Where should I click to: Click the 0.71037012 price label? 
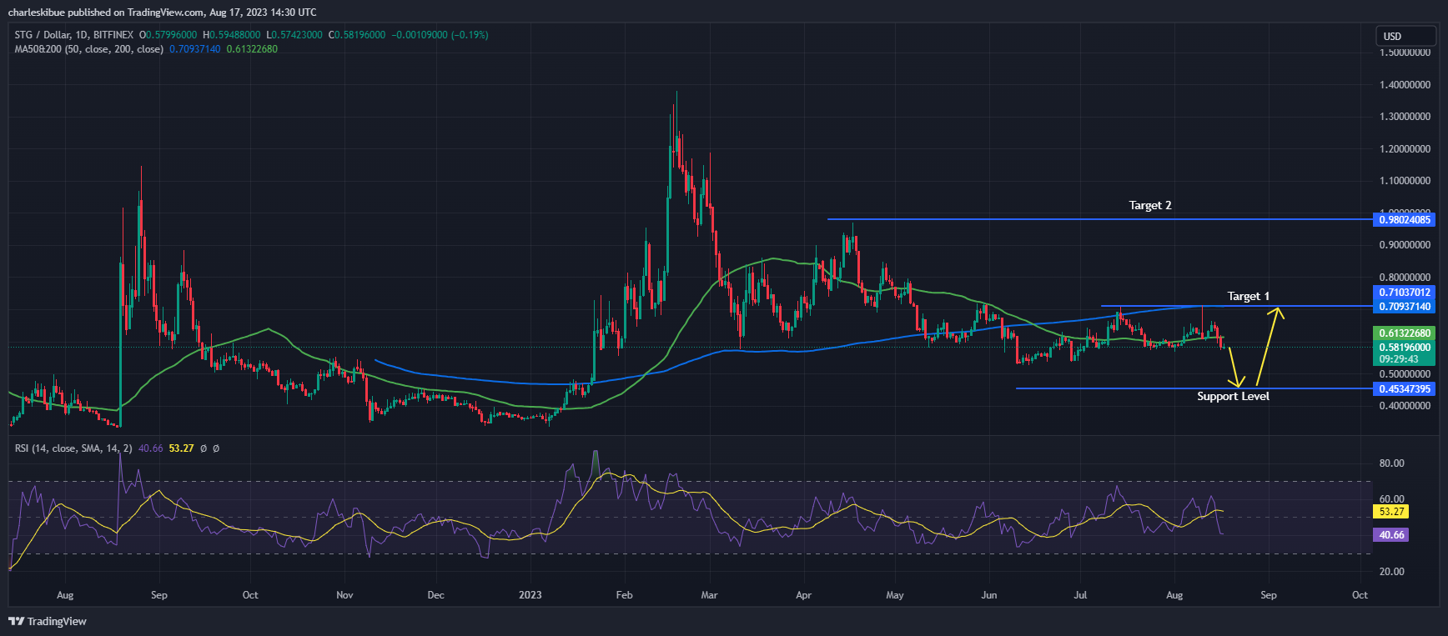[x=1404, y=293]
